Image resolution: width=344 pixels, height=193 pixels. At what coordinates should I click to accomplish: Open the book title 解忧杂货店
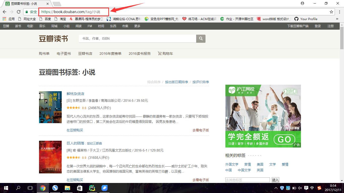tap(75, 94)
